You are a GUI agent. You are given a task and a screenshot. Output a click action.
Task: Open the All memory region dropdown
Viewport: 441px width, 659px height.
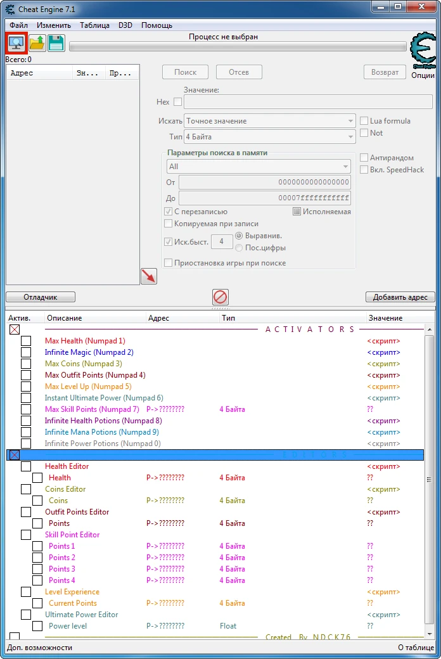tap(259, 167)
